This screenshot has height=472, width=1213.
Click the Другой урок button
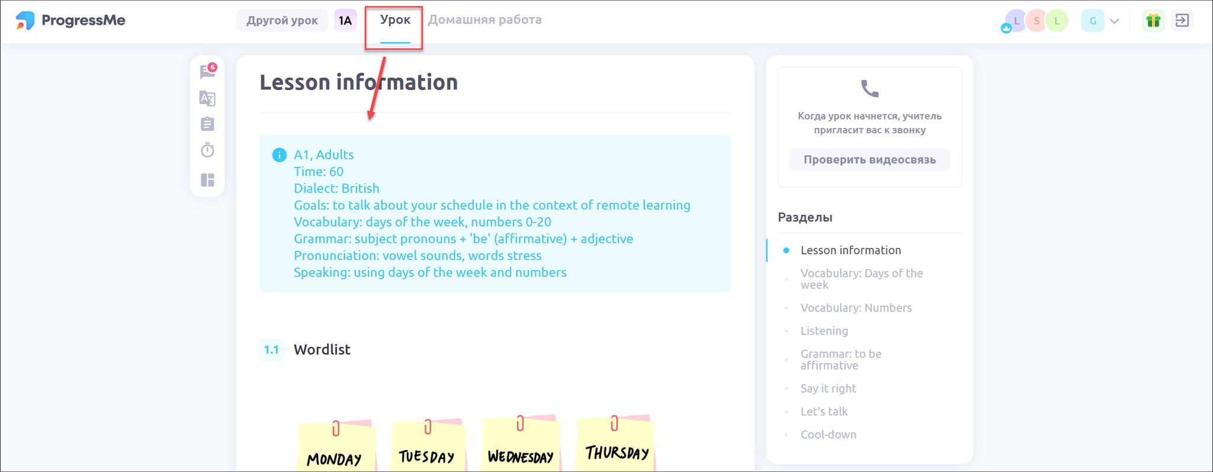[x=282, y=21]
